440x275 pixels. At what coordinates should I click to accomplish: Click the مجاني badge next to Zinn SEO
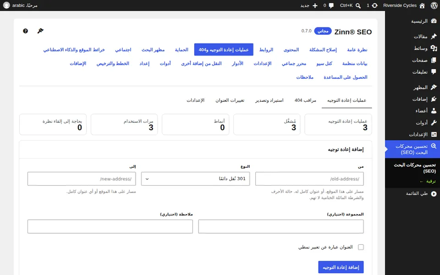point(323,31)
